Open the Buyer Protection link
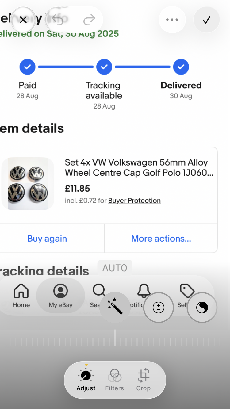This screenshot has height=409, width=230. pyautogui.click(x=134, y=201)
